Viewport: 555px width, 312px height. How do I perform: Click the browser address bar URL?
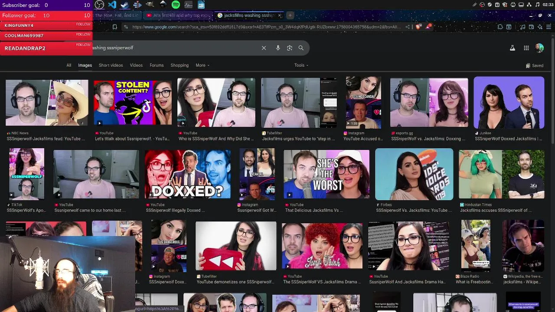(267, 27)
